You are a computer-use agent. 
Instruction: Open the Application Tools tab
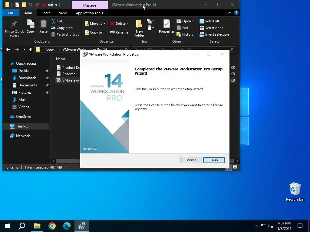click(89, 13)
